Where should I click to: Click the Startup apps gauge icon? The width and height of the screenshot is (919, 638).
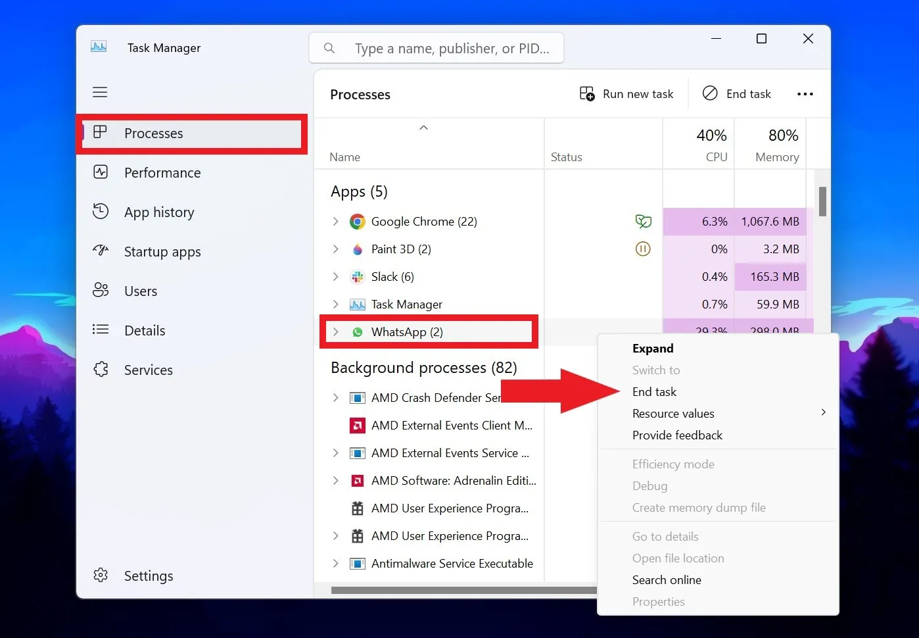click(101, 251)
